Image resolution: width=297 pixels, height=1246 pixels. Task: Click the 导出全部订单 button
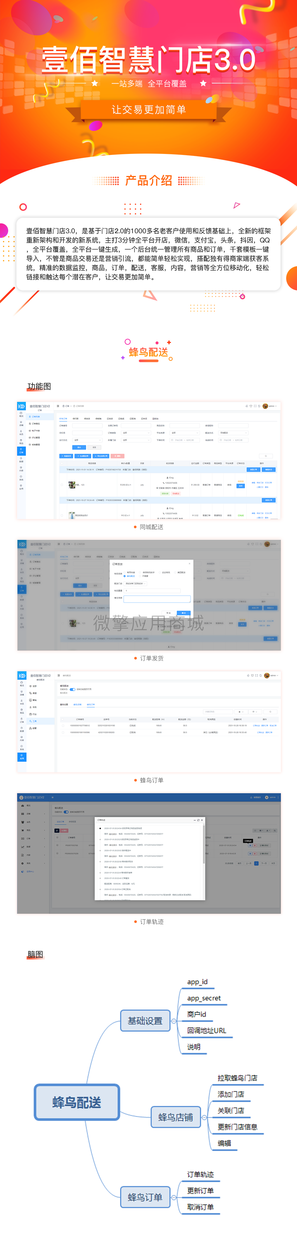tap(101, 456)
